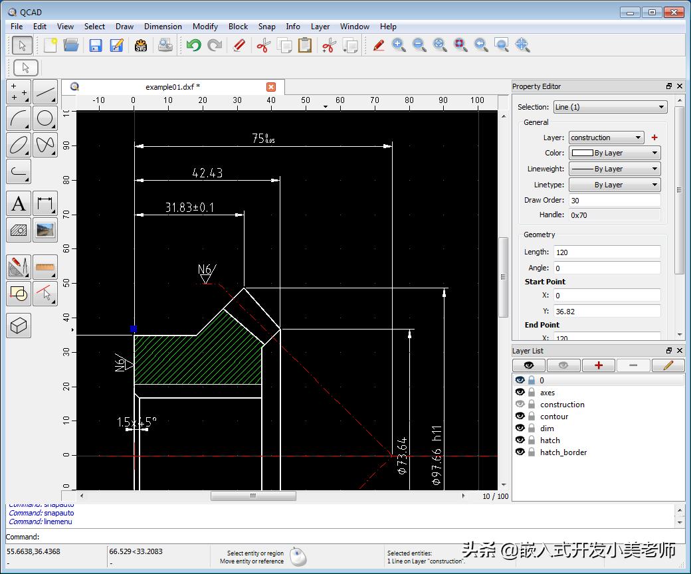Open the Circle drawing tools
Viewport: 691px width, 574px height.
click(45, 118)
